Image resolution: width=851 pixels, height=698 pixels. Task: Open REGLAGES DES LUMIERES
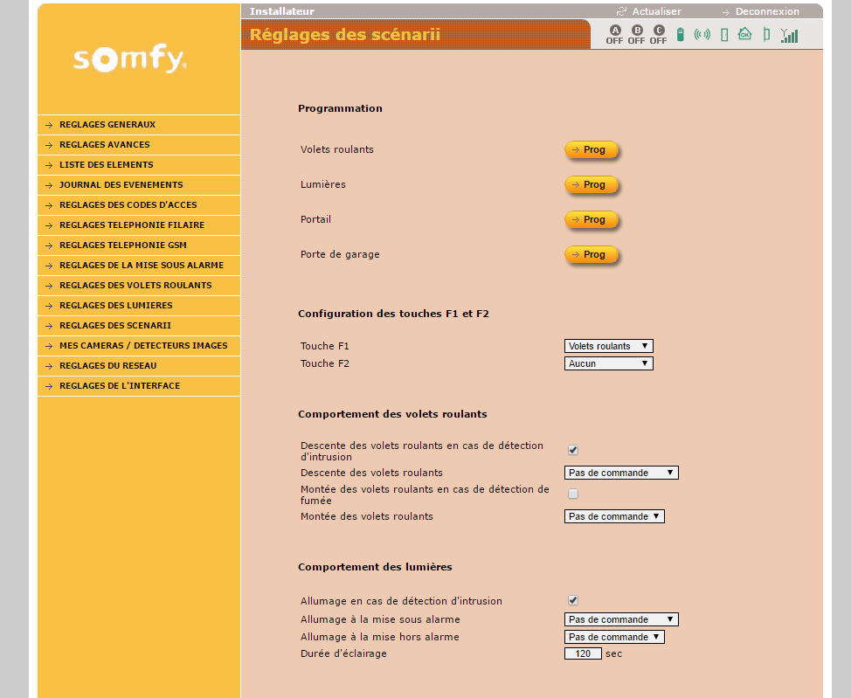pyautogui.click(x=139, y=306)
